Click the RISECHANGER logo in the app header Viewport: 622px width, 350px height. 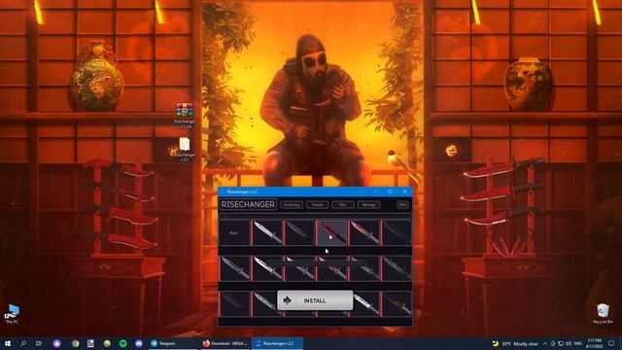tap(249, 204)
